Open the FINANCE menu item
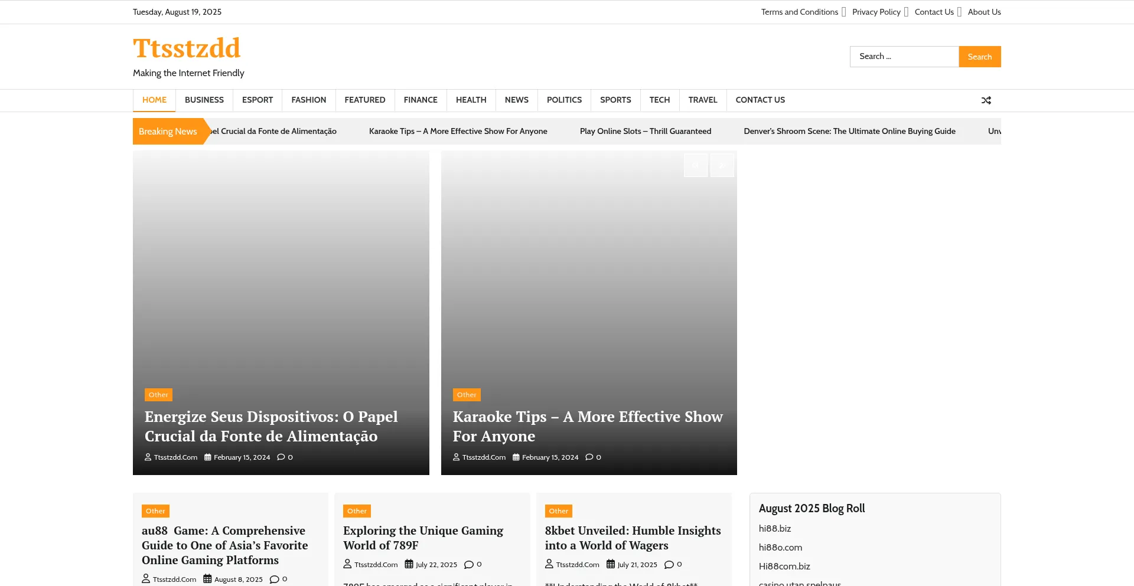Image resolution: width=1134 pixels, height=586 pixels. point(421,100)
